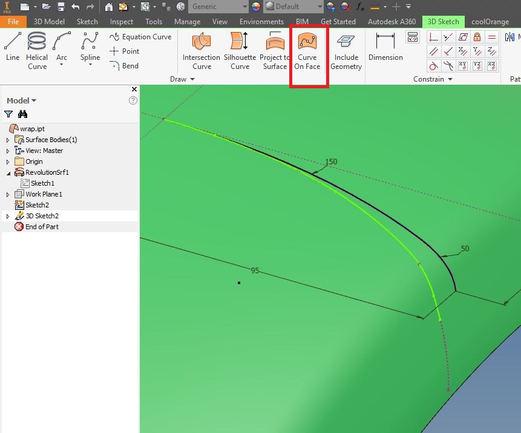This screenshot has height=433, width=521.
Task: Open the Equation Curve tool
Action: pos(140,36)
